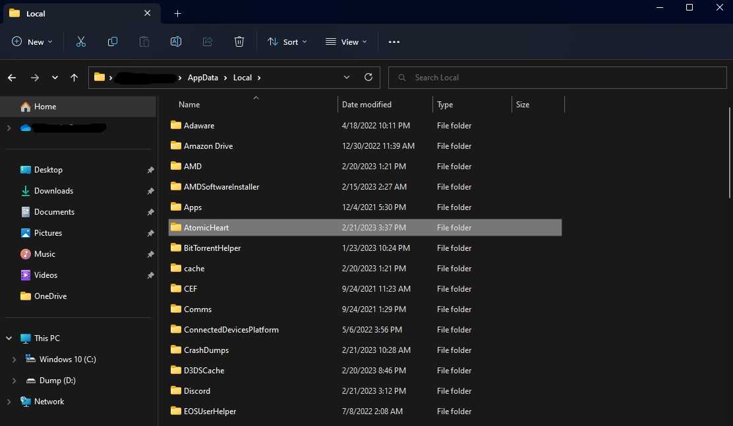Click AppData in the breadcrumb path
This screenshot has width=733, height=426.
click(x=203, y=78)
